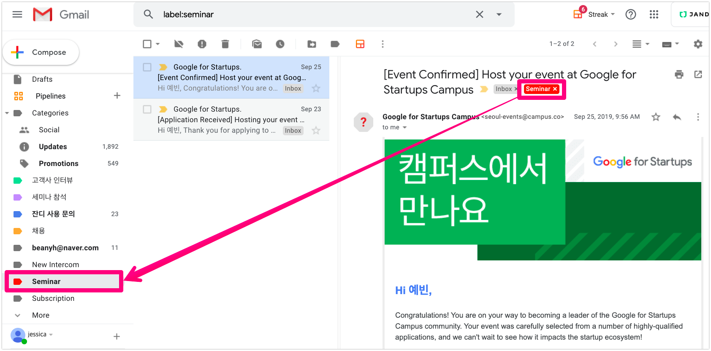
Task: Click the Snooze clock icon
Action: click(280, 44)
